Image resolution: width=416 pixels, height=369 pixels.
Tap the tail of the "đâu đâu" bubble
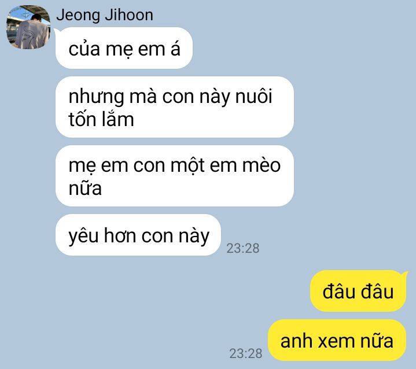406,274
